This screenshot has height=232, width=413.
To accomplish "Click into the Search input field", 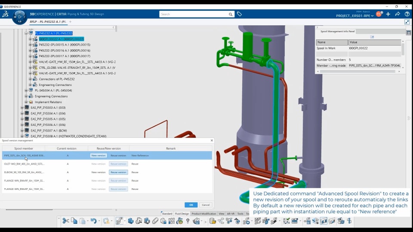I will point(194,14).
